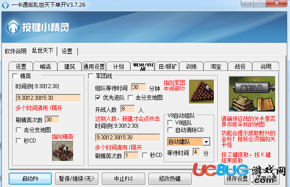Viewport: 290px width, 187px height.
Task: Close the 乱世天下 window
Action: click(x=276, y=3)
